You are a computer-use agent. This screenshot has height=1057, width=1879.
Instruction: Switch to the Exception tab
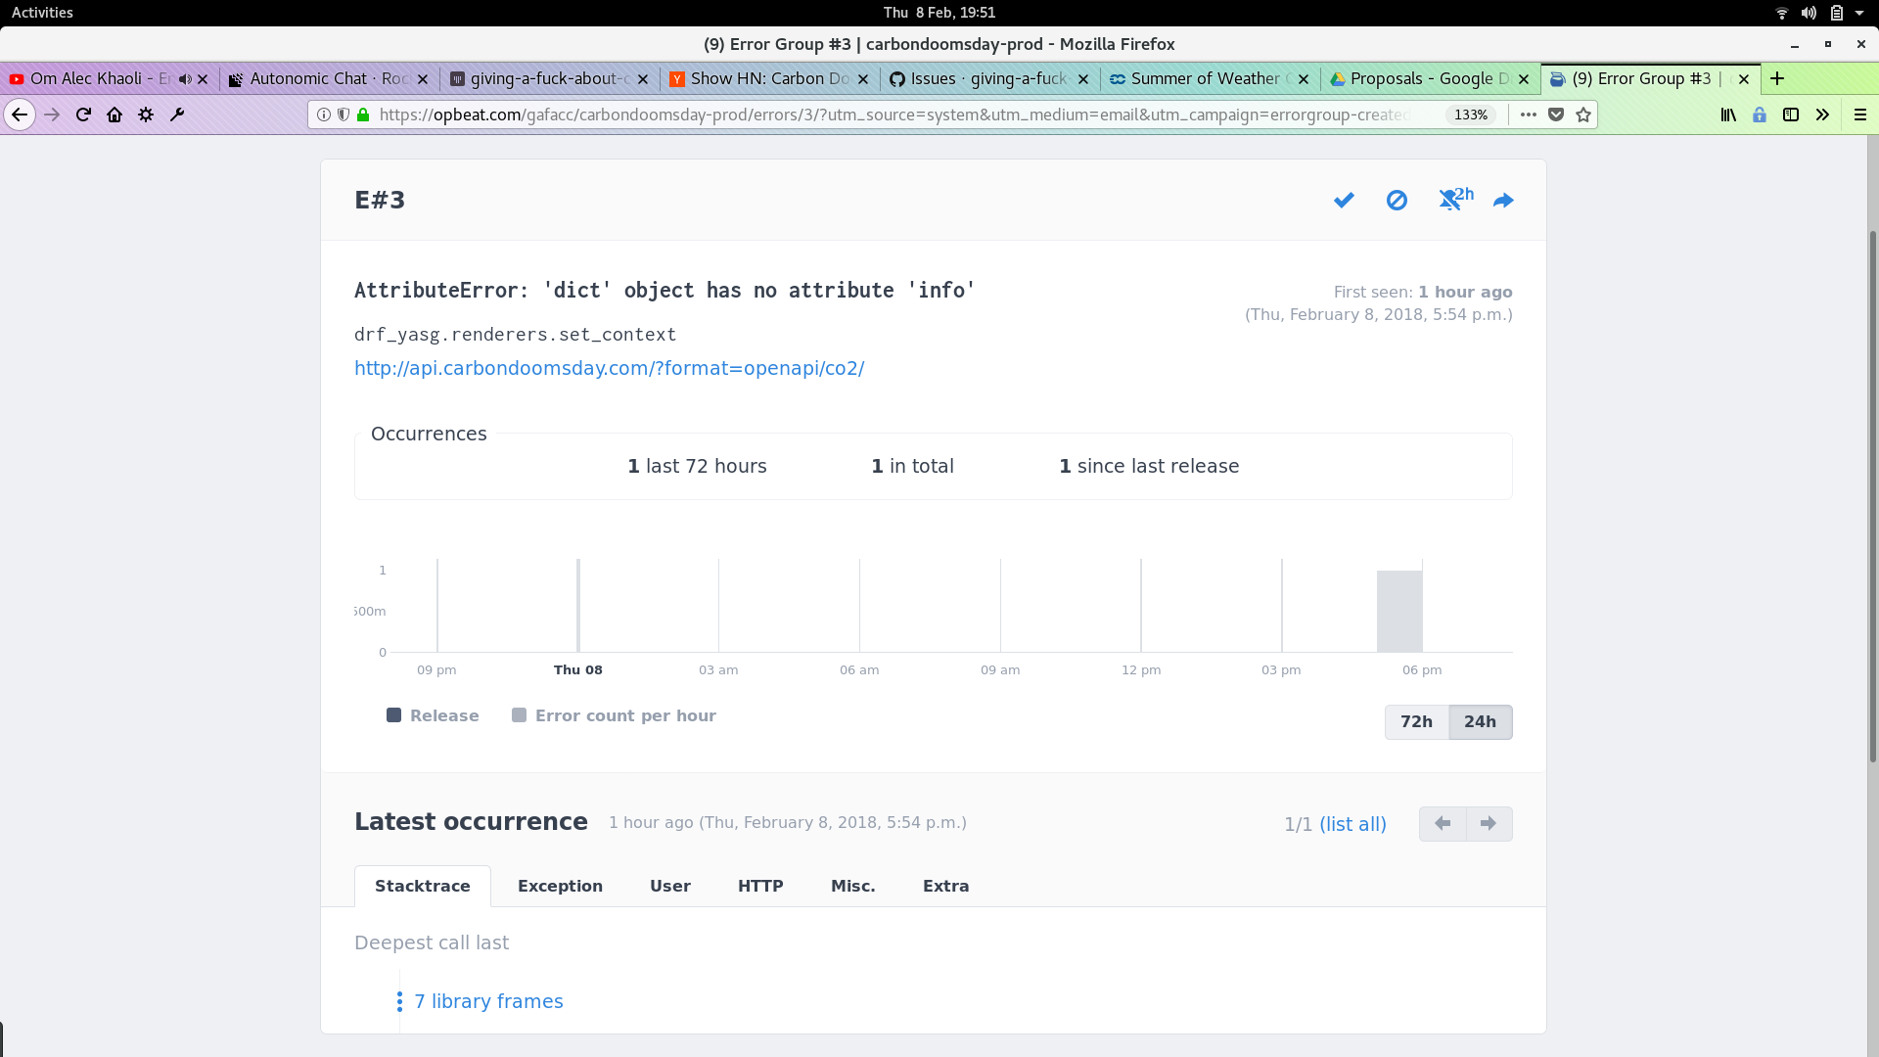[x=560, y=886]
